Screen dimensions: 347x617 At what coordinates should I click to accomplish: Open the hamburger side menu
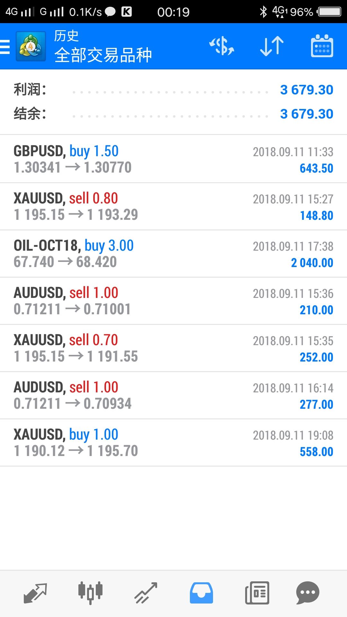coord(5,47)
